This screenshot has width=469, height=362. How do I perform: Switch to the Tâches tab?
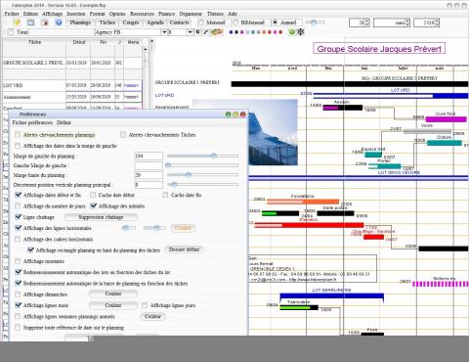pos(107,23)
